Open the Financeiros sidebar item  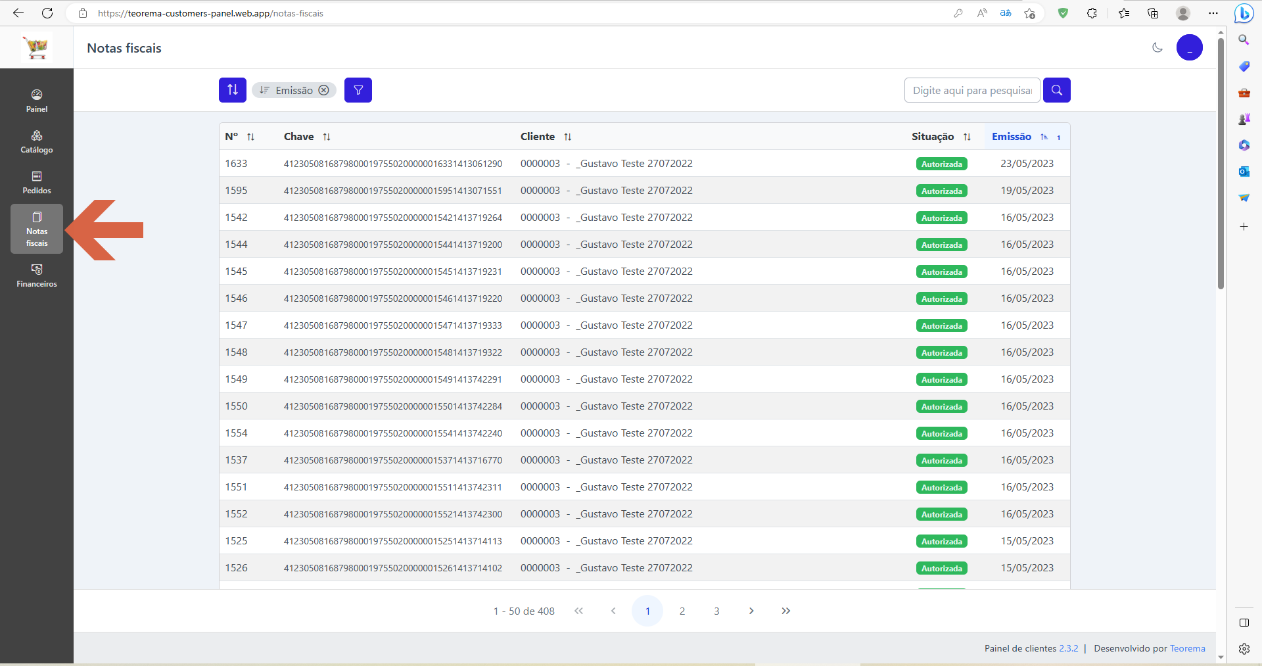[x=37, y=275]
